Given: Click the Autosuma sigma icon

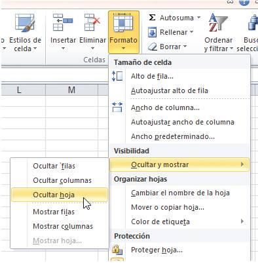Looking at the screenshot, I should tap(152, 18).
